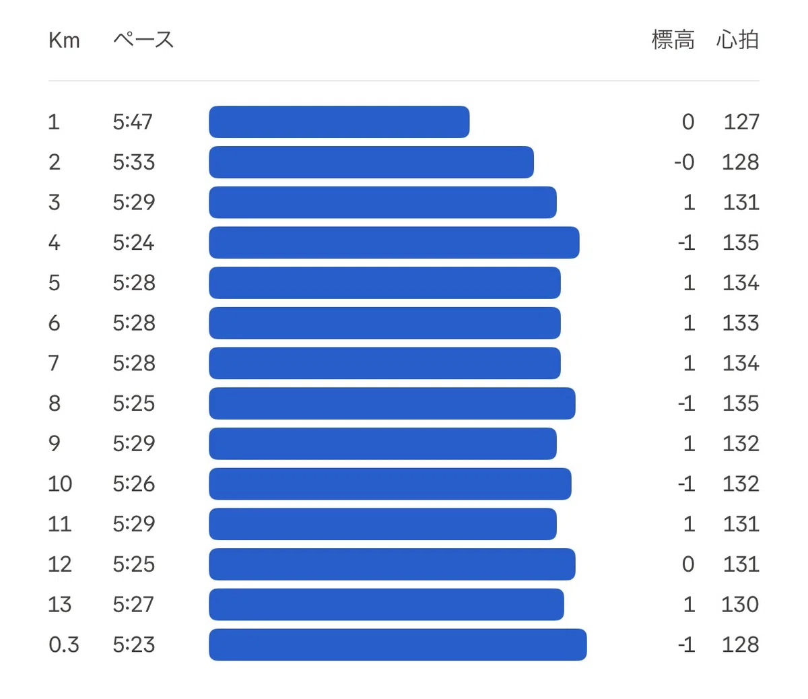Viewport: 808px width, 699px height.
Task: Select the Km column header
Action: pos(64,40)
